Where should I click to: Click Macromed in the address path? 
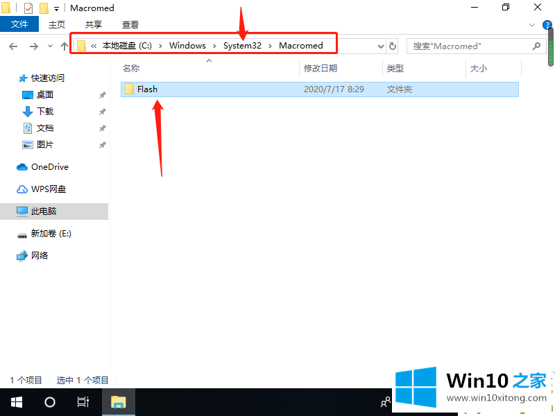pyautogui.click(x=301, y=46)
